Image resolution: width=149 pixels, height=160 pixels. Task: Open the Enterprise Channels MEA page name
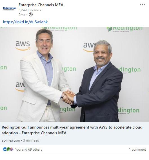(41, 5)
